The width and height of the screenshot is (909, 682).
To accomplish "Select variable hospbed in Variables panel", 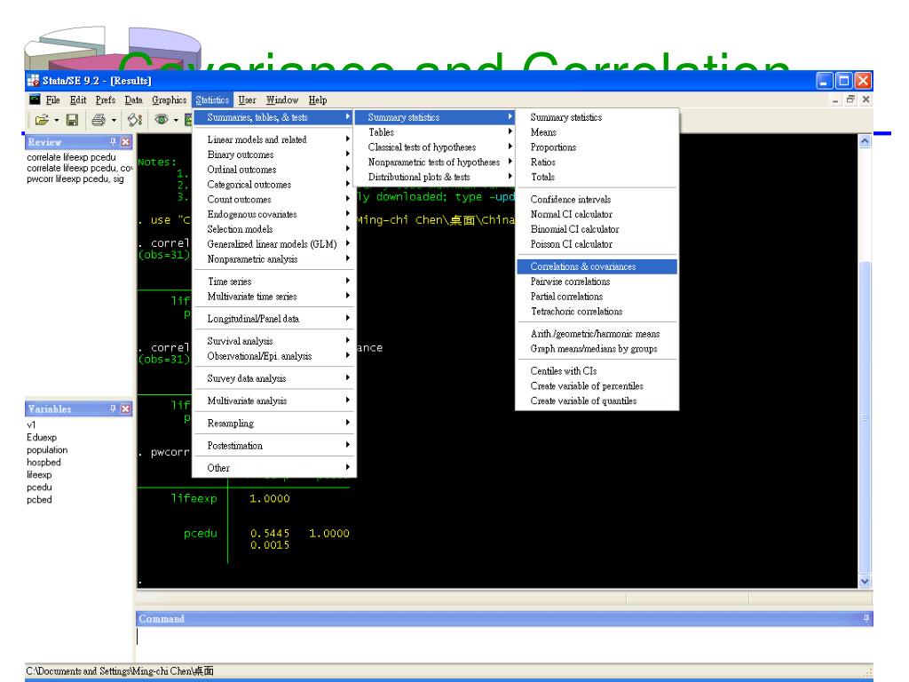I will pyautogui.click(x=43, y=462).
